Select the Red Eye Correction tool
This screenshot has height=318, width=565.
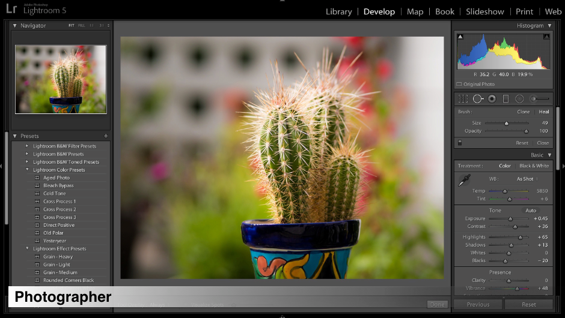click(x=492, y=98)
